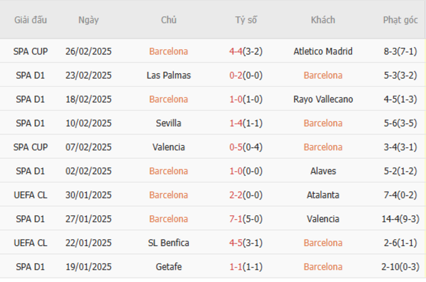Open Barcelona link in 26/02/2025 row
The image size is (426, 282).
pos(168,51)
